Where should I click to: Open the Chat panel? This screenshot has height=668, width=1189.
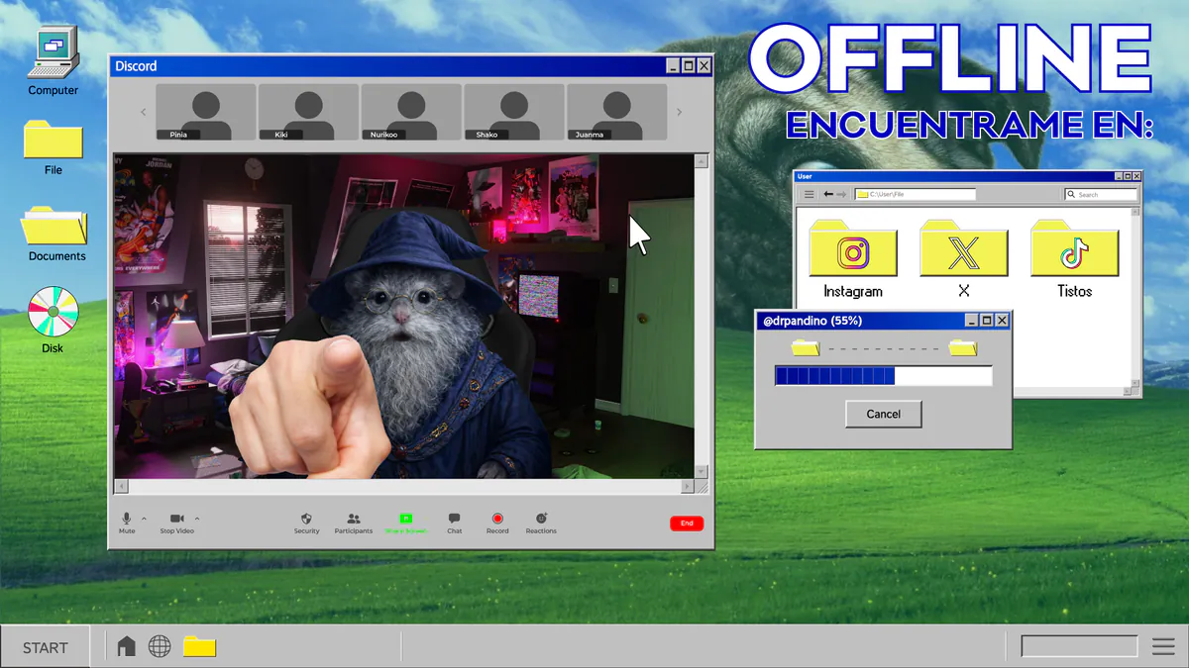tap(454, 523)
